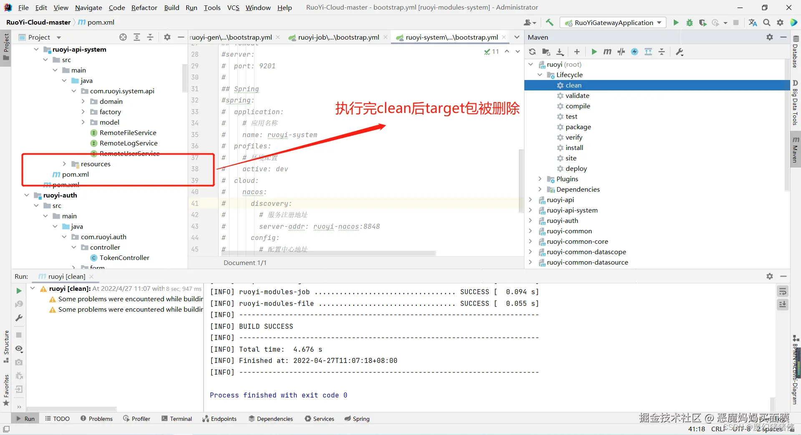801x435 pixels.
Task: Open Run panel gear settings
Action: point(770,276)
